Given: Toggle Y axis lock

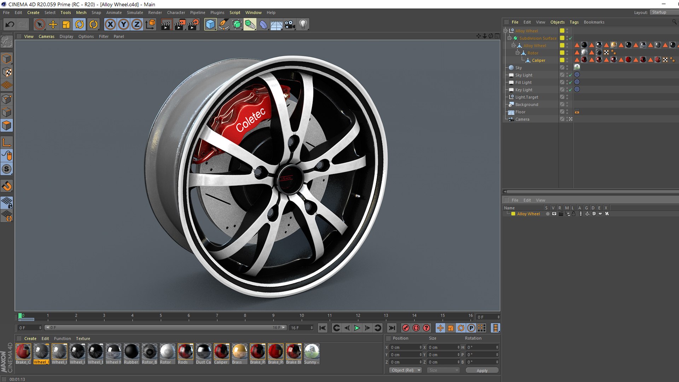Looking at the screenshot, I should [x=123, y=24].
